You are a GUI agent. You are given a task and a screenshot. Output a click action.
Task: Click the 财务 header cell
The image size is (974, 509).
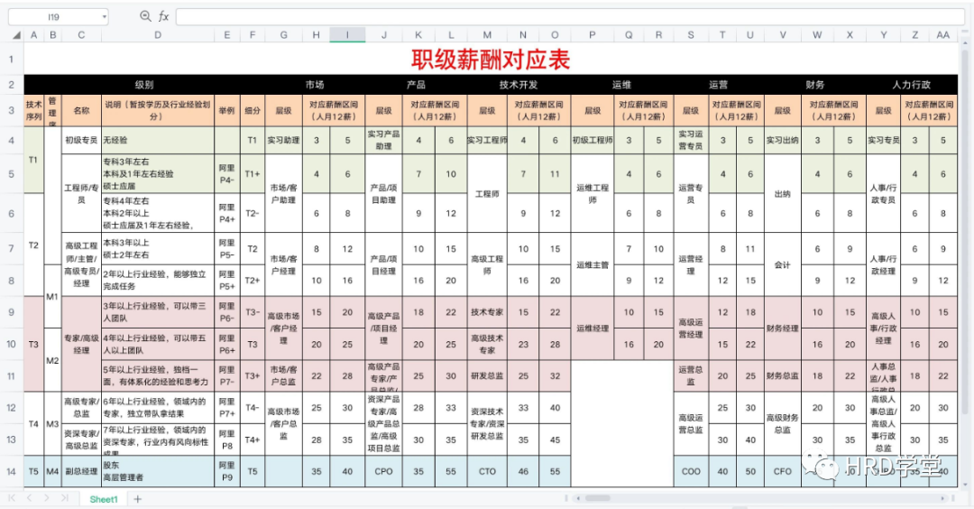tap(815, 85)
